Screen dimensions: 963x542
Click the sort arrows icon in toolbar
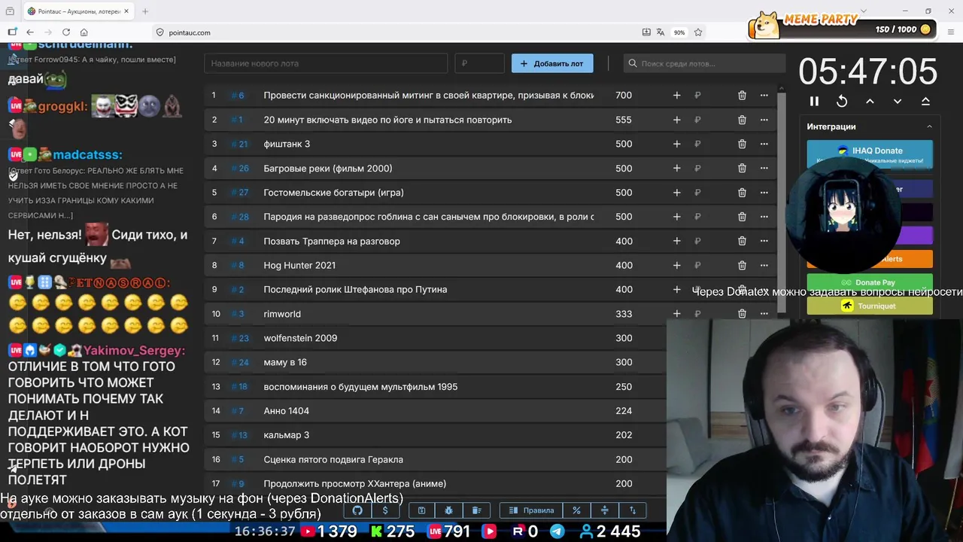point(632,510)
